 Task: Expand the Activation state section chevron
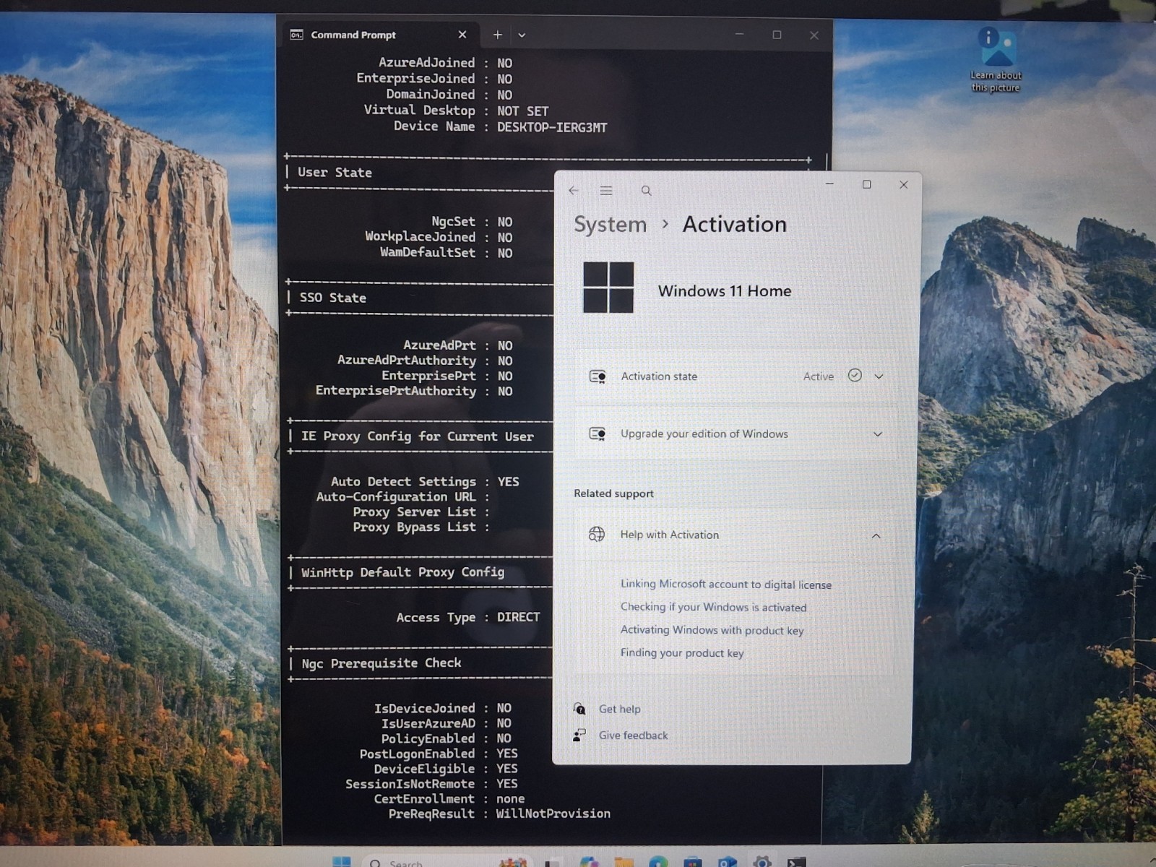click(x=879, y=376)
